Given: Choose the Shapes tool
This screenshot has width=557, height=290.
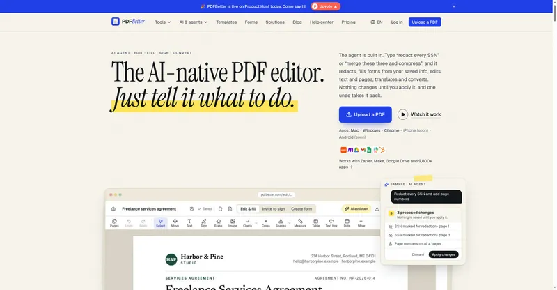Looking at the screenshot, I should point(281,223).
